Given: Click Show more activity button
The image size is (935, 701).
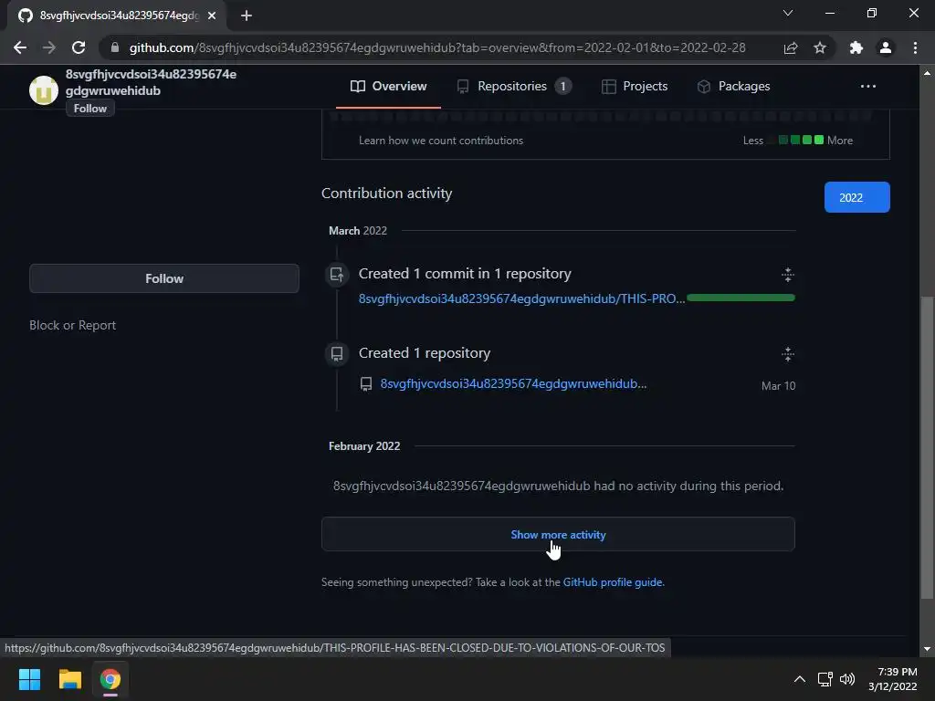Looking at the screenshot, I should click(x=558, y=534).
